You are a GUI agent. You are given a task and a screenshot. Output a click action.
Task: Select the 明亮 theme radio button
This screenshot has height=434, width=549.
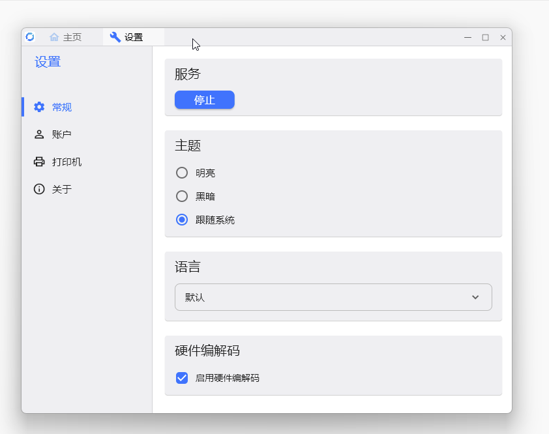pos(182,173)
